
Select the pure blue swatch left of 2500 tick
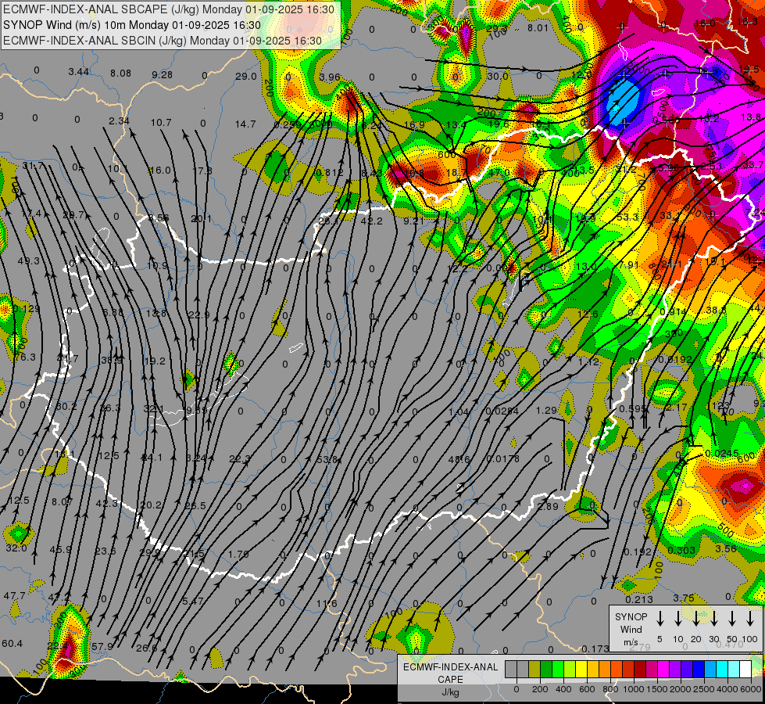698,669
